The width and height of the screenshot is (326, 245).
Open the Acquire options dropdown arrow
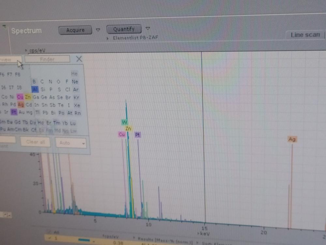[x=98, y=30]
